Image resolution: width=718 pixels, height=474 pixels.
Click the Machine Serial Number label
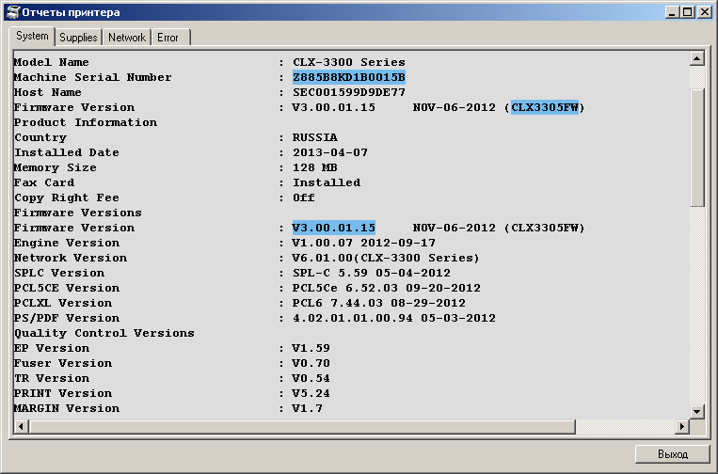pyautogui.click(x=92, y=77)
